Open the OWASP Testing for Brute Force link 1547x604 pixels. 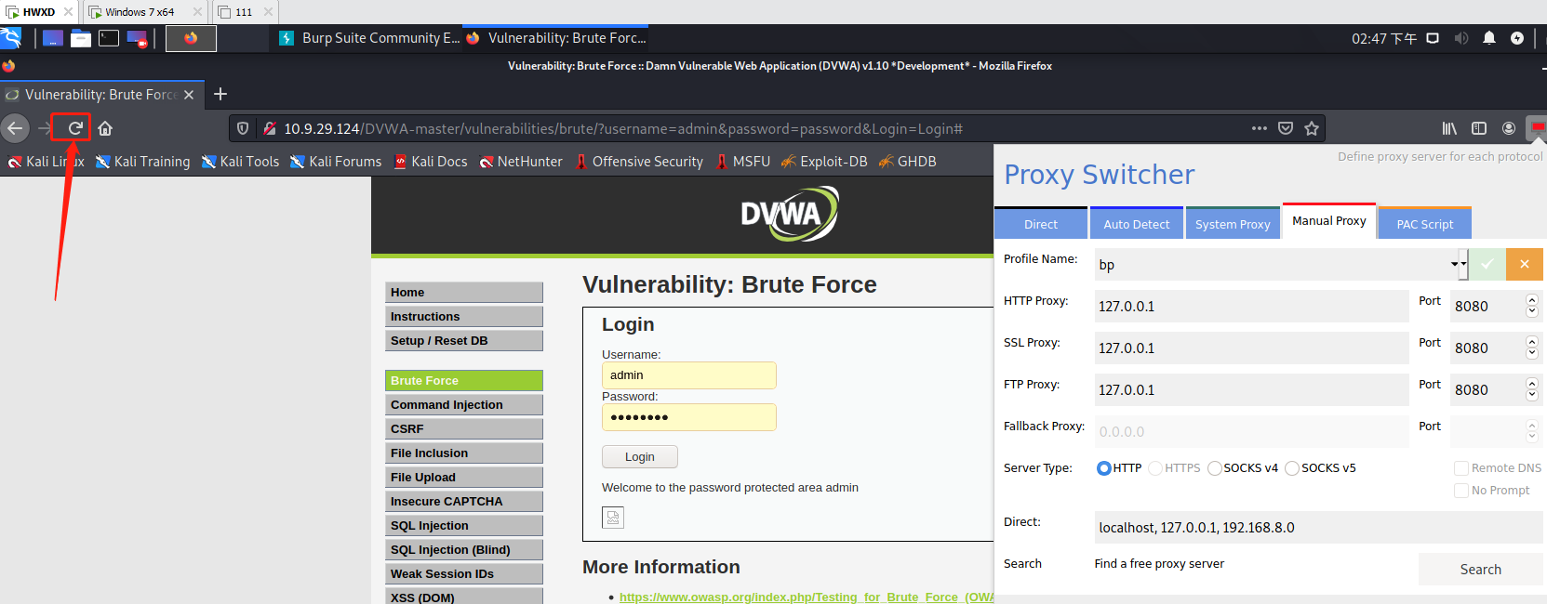[x=807, y=597]
